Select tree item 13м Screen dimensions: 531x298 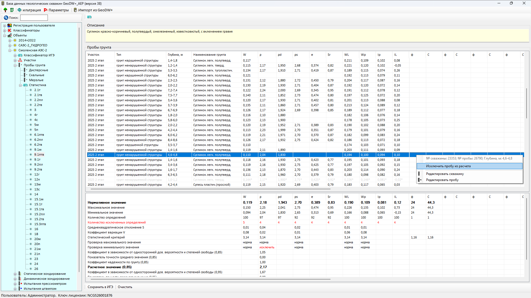point(37,184)
